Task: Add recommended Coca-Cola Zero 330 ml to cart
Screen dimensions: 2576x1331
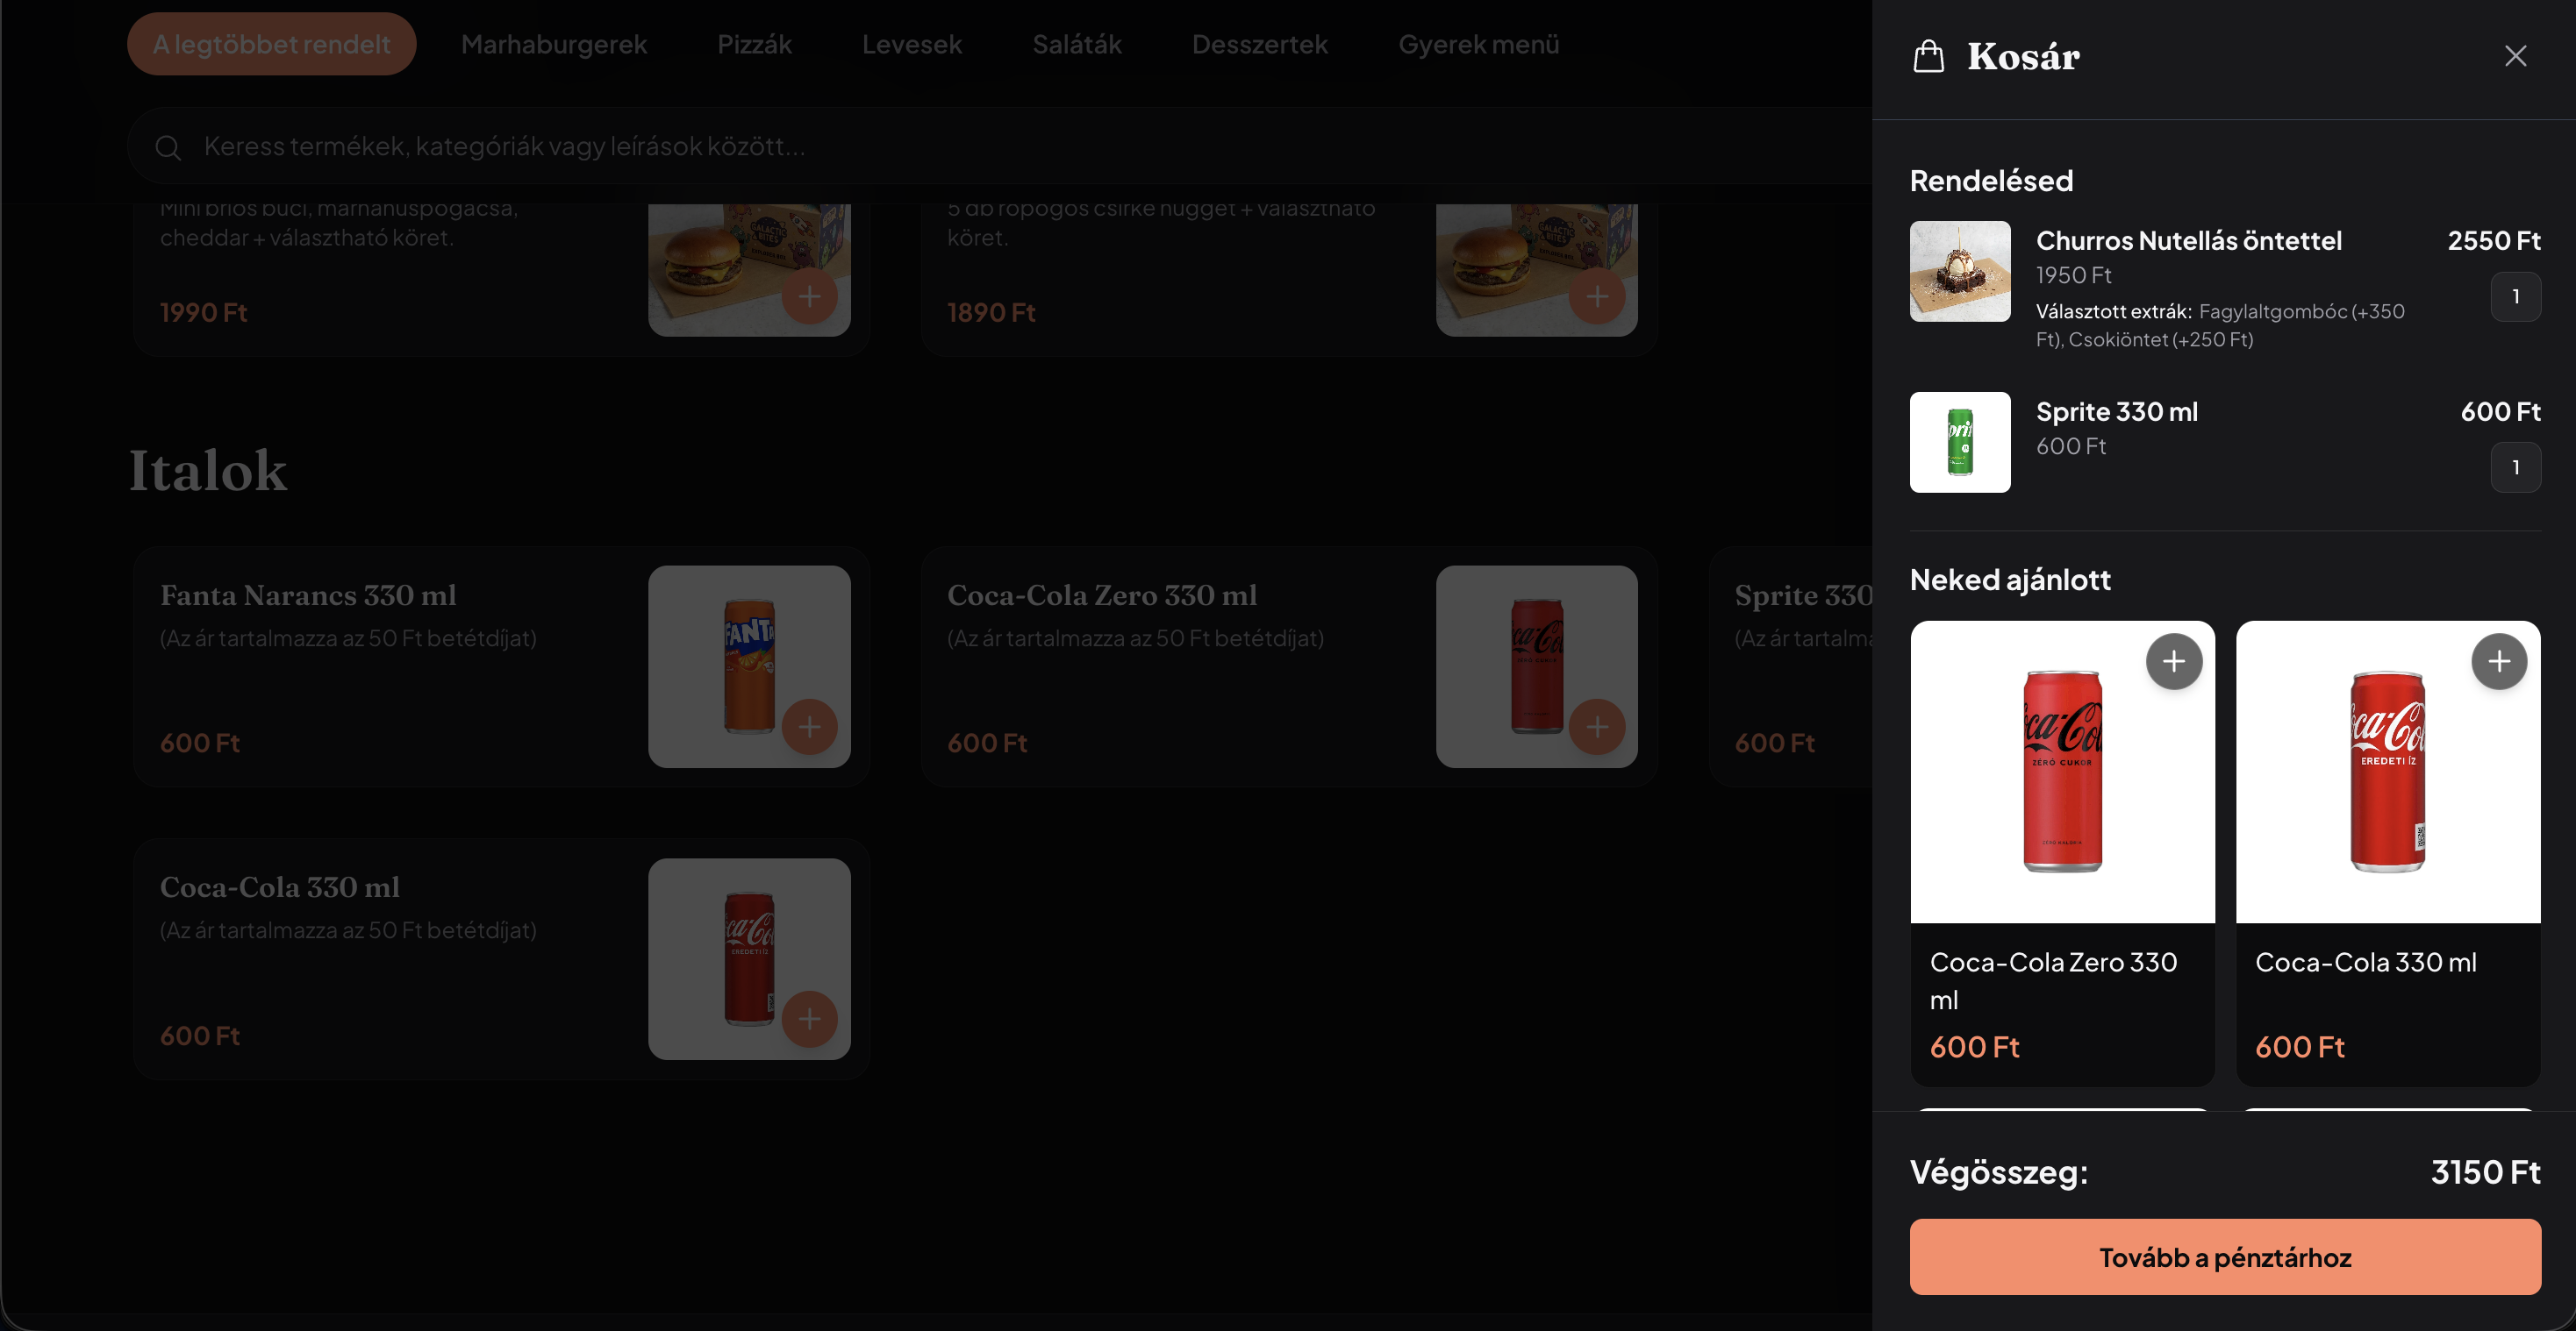Action: [2173, 660]
